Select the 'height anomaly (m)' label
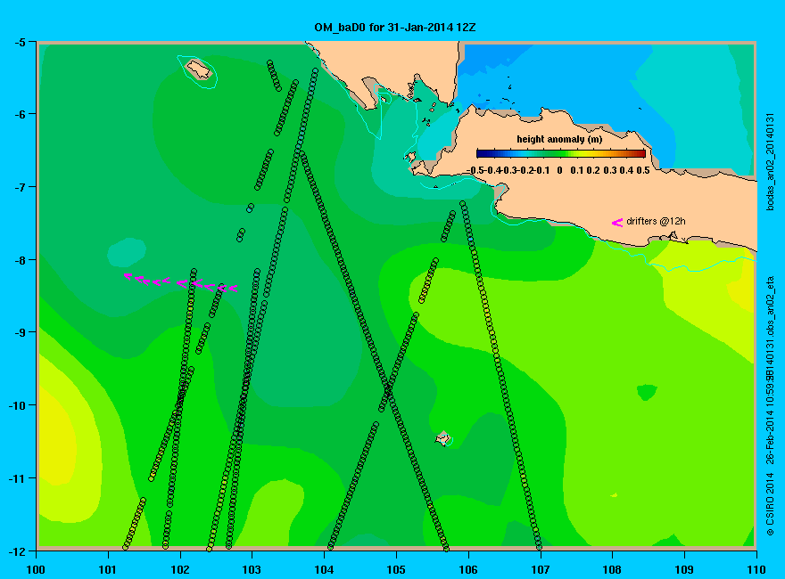Image resolution: width=785 pixels, height=579 pixels. (559, 139)
